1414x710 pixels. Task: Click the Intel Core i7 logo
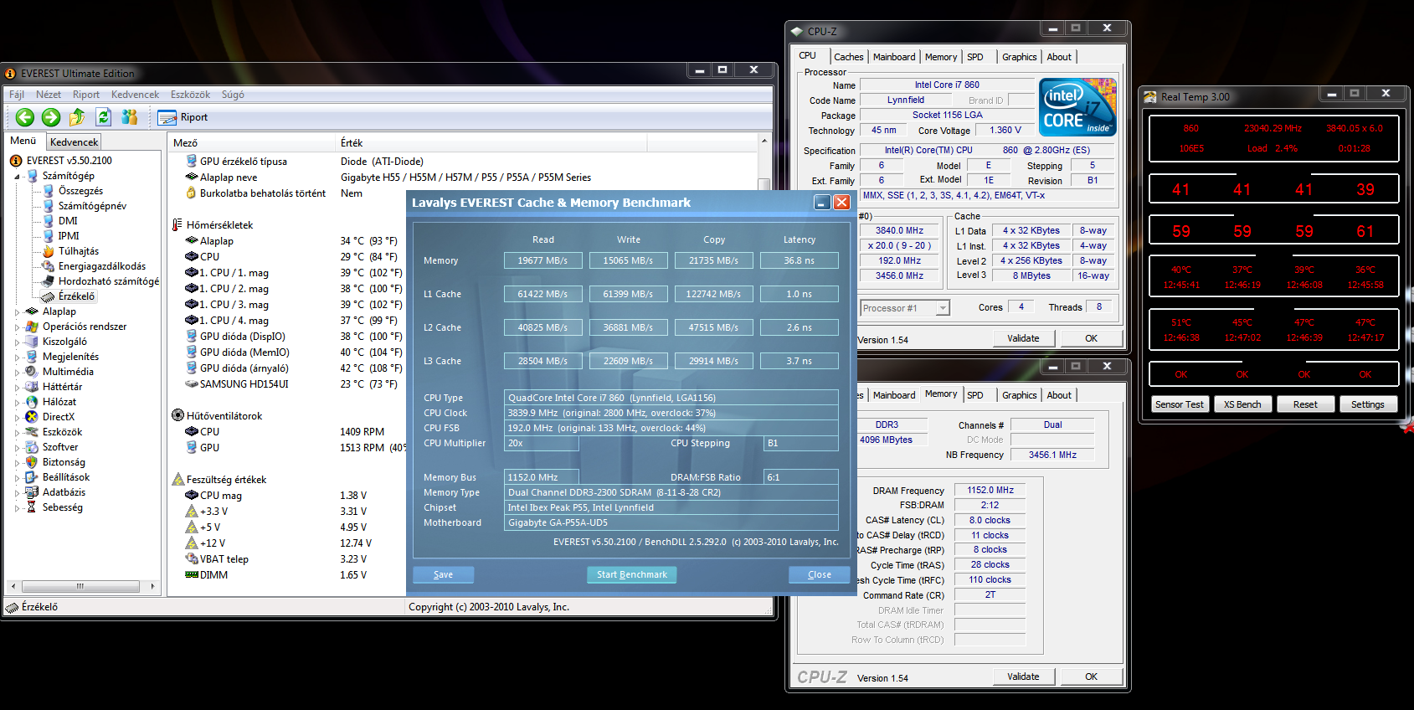[x=1077, y=107]
